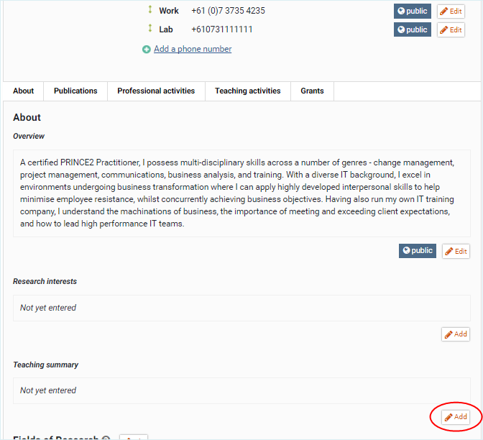Toggle public visibility for the Work phone
The image size is (483, 440).
click(x=413, y=11)
